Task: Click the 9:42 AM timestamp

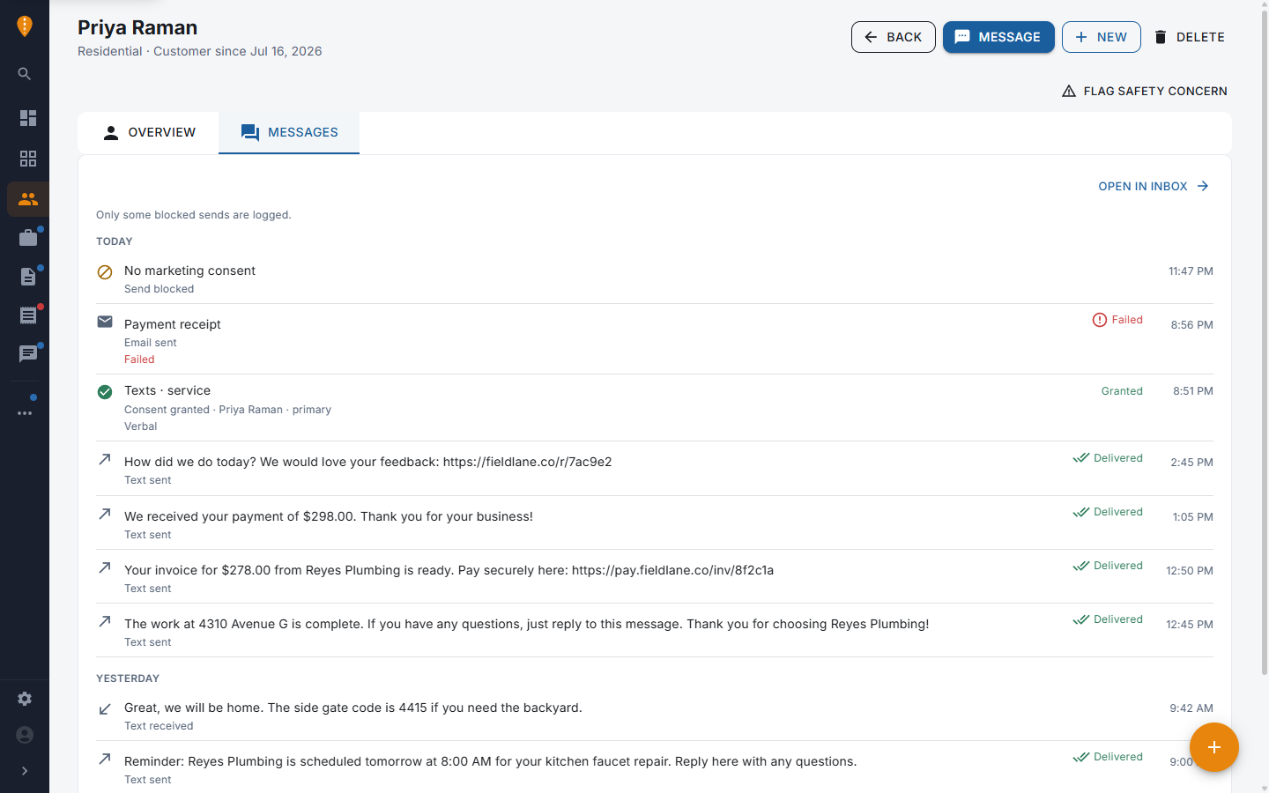Action: click(x=1191, y=708)
